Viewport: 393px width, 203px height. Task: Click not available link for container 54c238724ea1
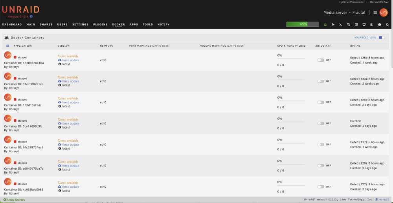(x=70, y=141)
